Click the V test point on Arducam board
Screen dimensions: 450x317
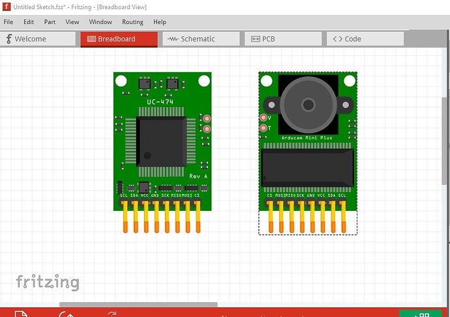[263, 117]
